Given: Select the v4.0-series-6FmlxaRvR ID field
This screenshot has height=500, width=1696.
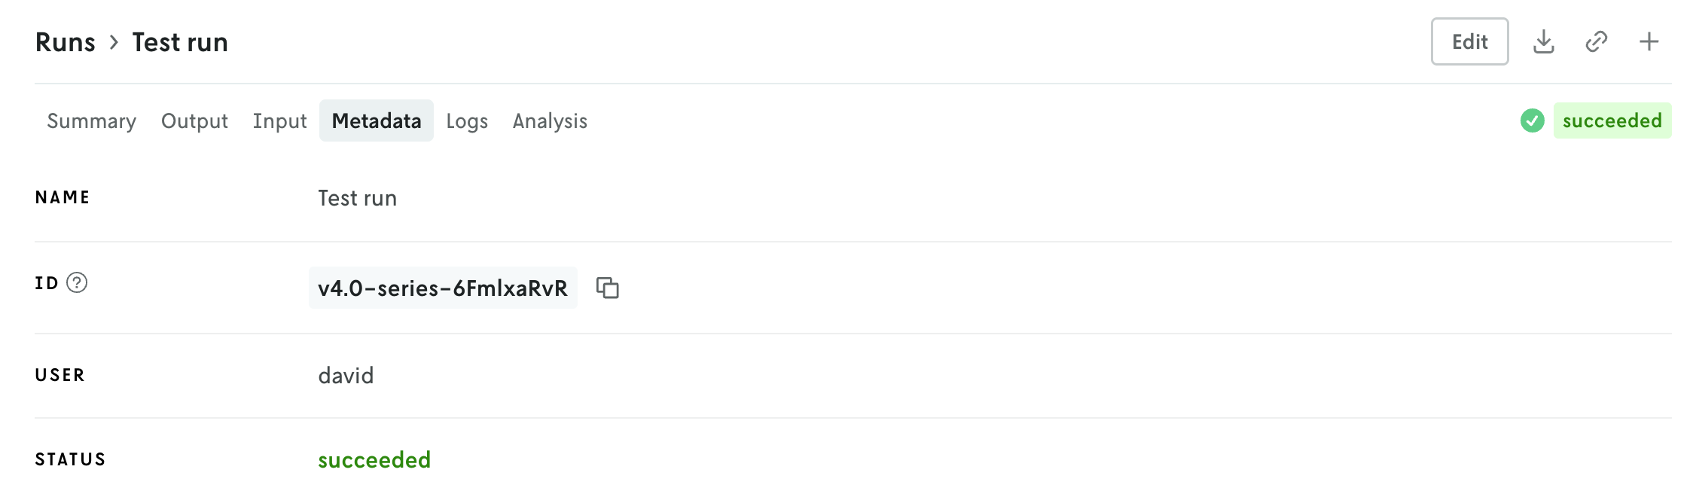Looking at the screenshot, I should [442, 288].
